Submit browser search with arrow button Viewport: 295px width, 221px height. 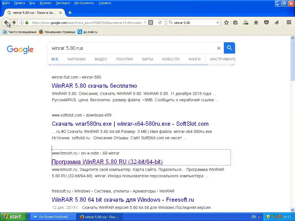tap(218, 22)
